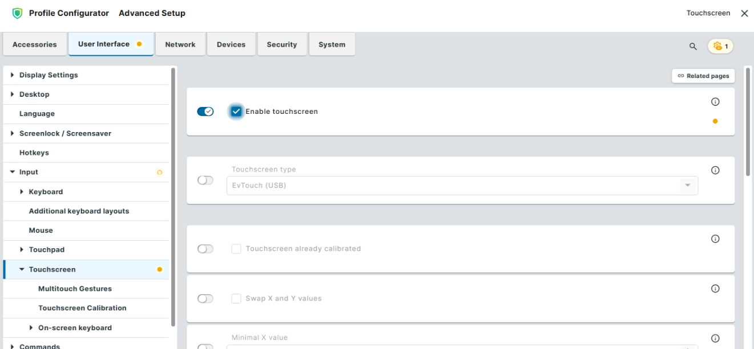Image resolution: width=754 pixels, height=349 pixels.
Task: Switch to the User Interface tab
Action: (111, 44)
